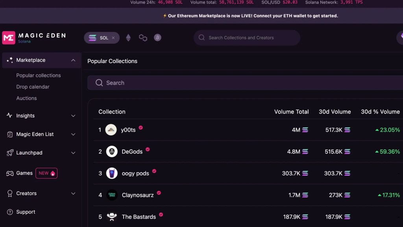Screen dimensions: 403x227
Task: Open Popular collections in sidebar
Action: [39, 75]
